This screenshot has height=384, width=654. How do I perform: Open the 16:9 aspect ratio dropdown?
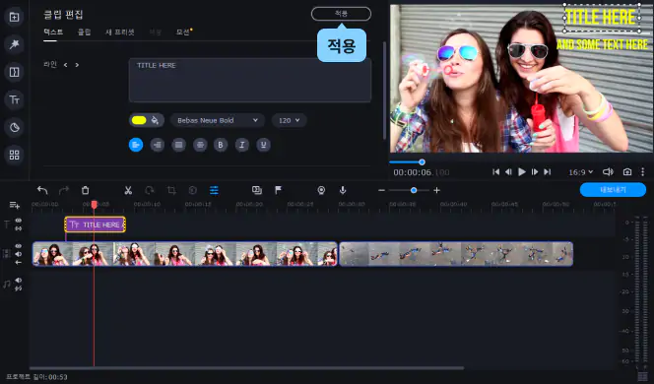(580, 171)
